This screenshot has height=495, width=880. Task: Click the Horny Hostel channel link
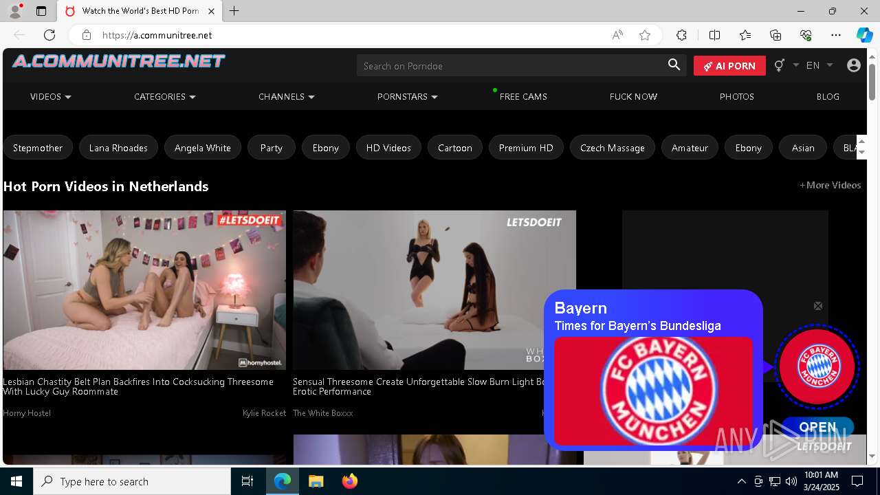click(27, 413)
